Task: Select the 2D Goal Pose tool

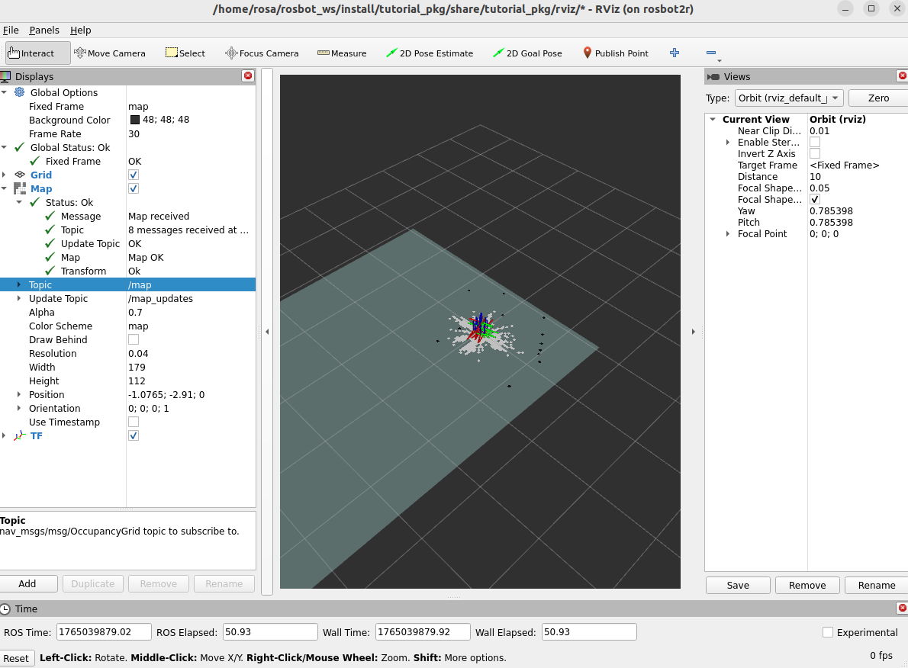Action: [527, 53]
